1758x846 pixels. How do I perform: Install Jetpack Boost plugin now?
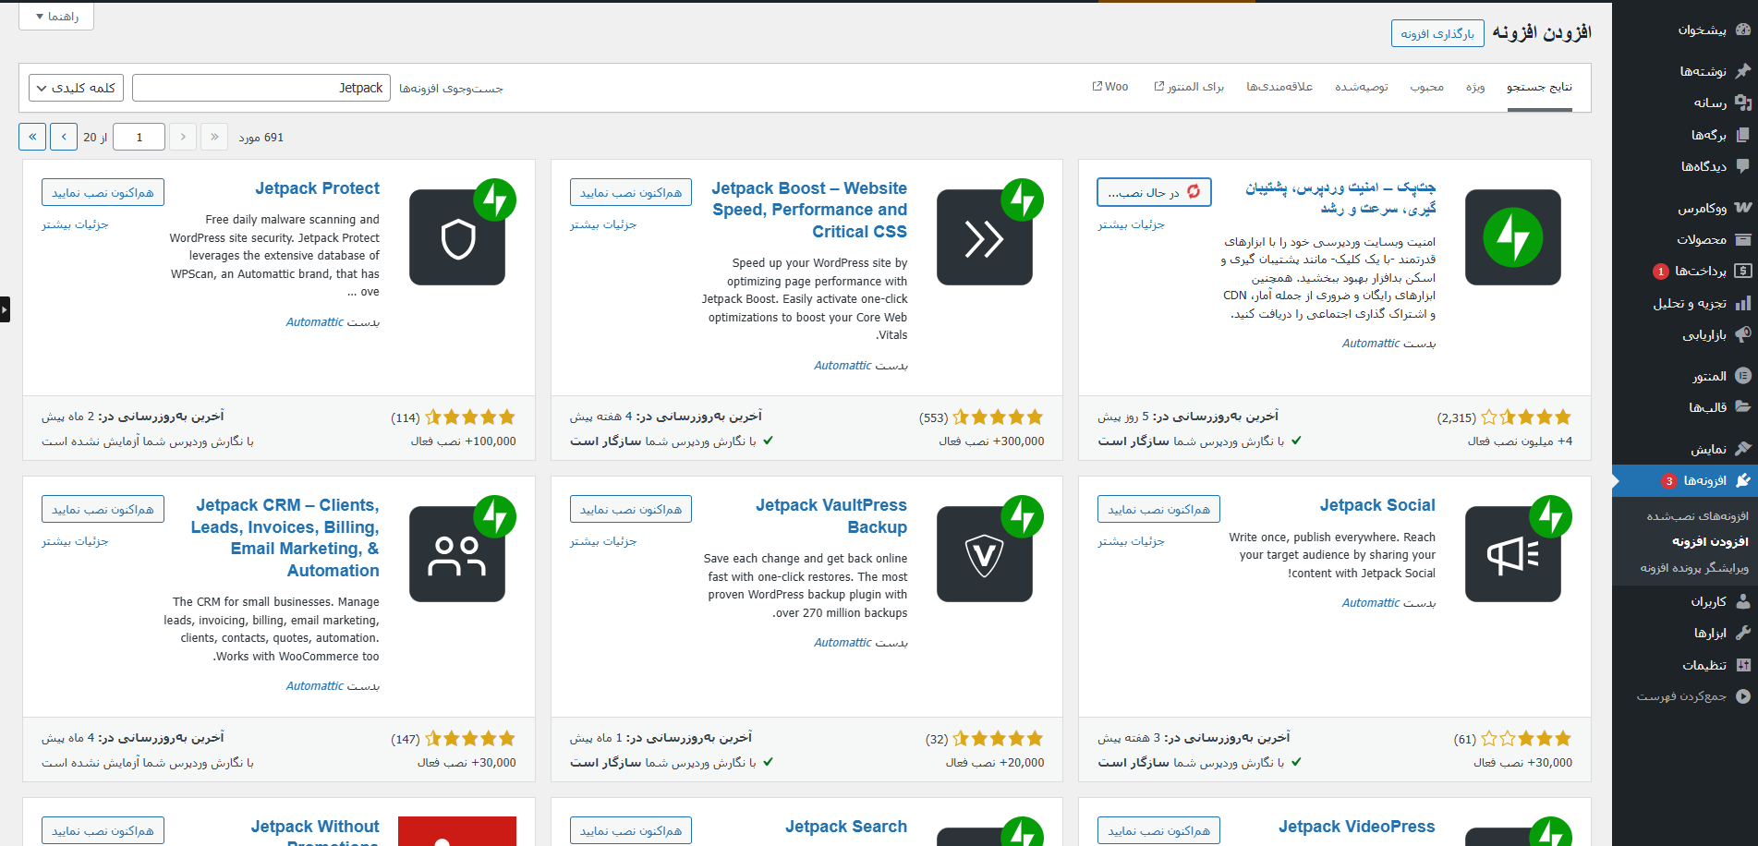pyautogui.click(x=631, y=192)
